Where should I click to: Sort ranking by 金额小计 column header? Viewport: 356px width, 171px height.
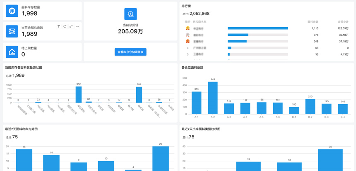tap(343, 22)
